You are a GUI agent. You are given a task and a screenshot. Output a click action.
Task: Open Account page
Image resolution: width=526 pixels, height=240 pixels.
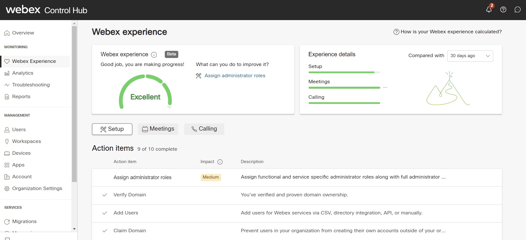tap(22, 177)
